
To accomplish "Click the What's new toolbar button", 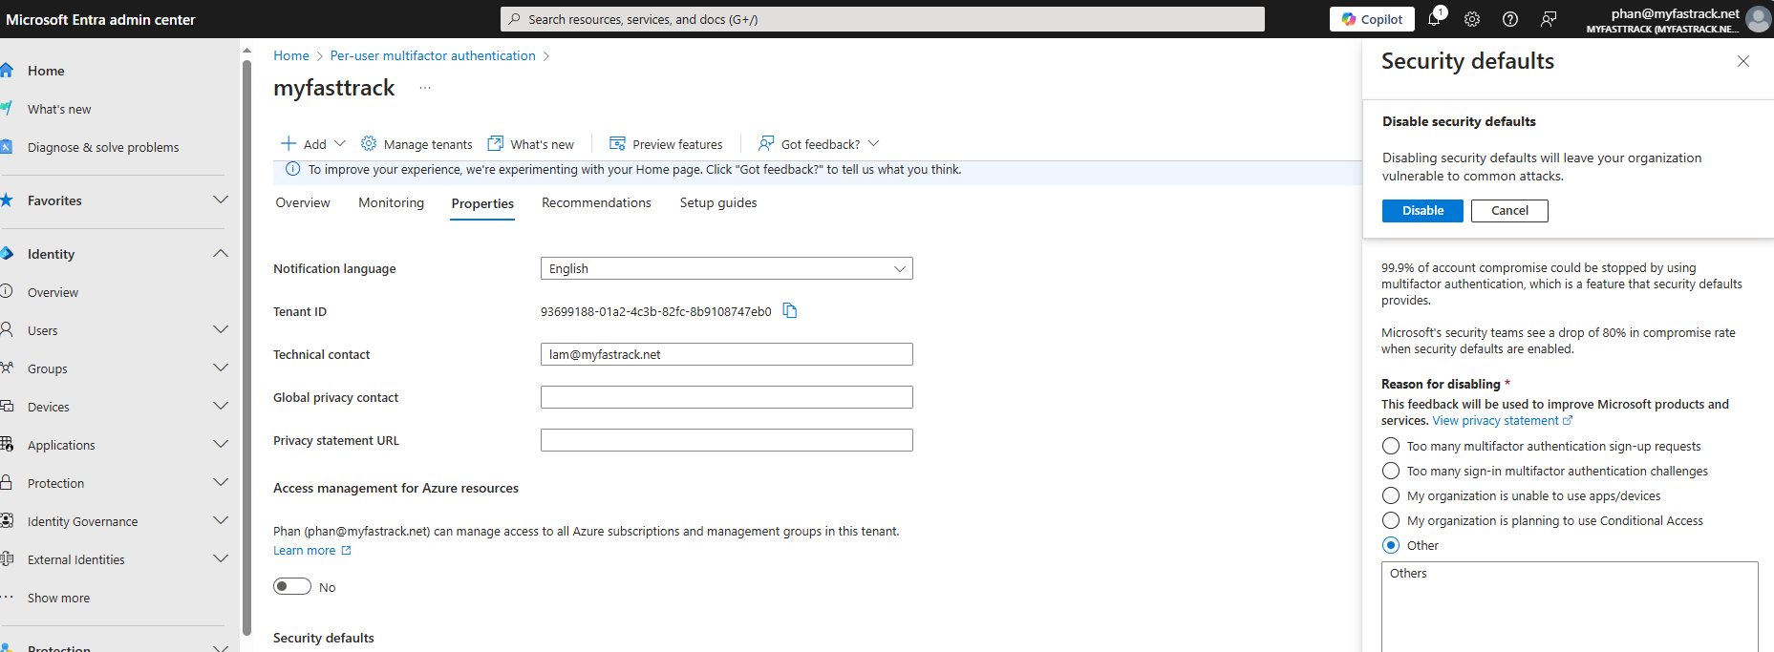I will pyautogui.click(x=531, y=143).
